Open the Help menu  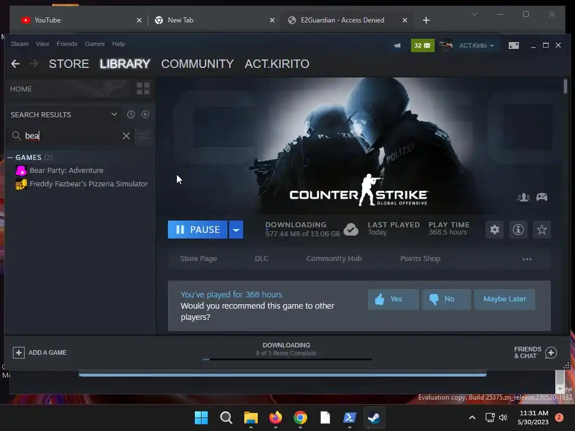point(118,44)
